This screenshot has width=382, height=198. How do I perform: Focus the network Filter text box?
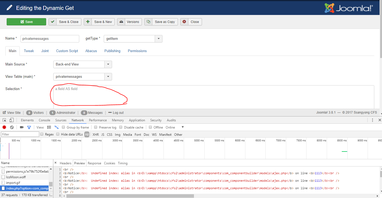20,134
